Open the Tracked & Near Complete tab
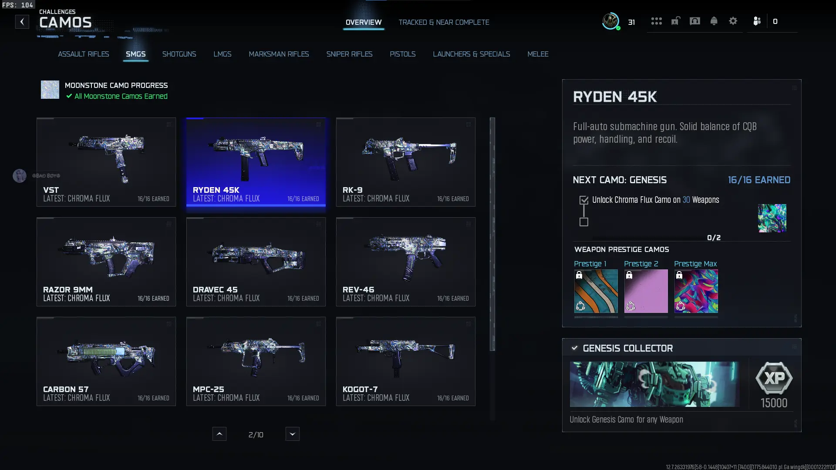This screenshot has width=836, height=470. 444,22
